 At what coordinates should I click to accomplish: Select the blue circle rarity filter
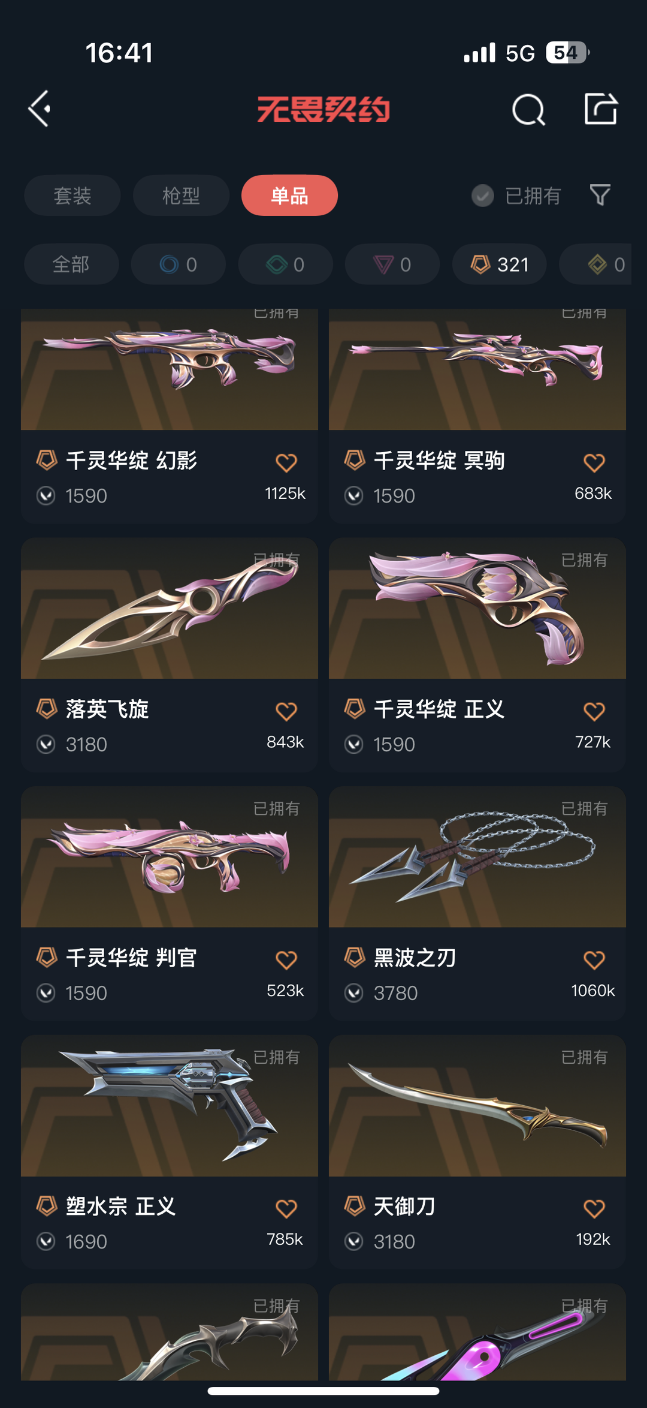coord(179,264)
